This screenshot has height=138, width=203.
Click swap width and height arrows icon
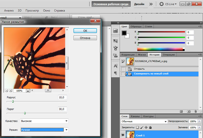coord(46,17)
